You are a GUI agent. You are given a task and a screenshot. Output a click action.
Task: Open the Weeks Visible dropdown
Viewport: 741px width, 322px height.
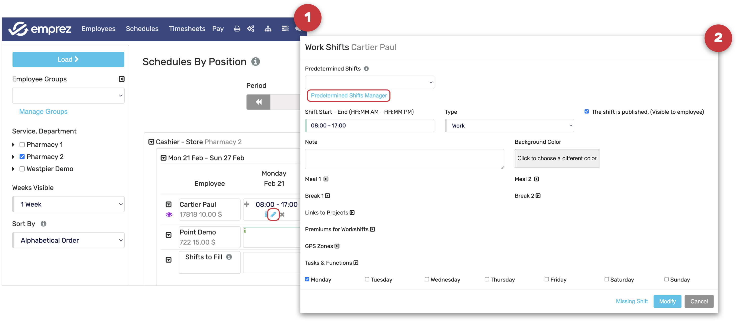[x=68, y=204]
